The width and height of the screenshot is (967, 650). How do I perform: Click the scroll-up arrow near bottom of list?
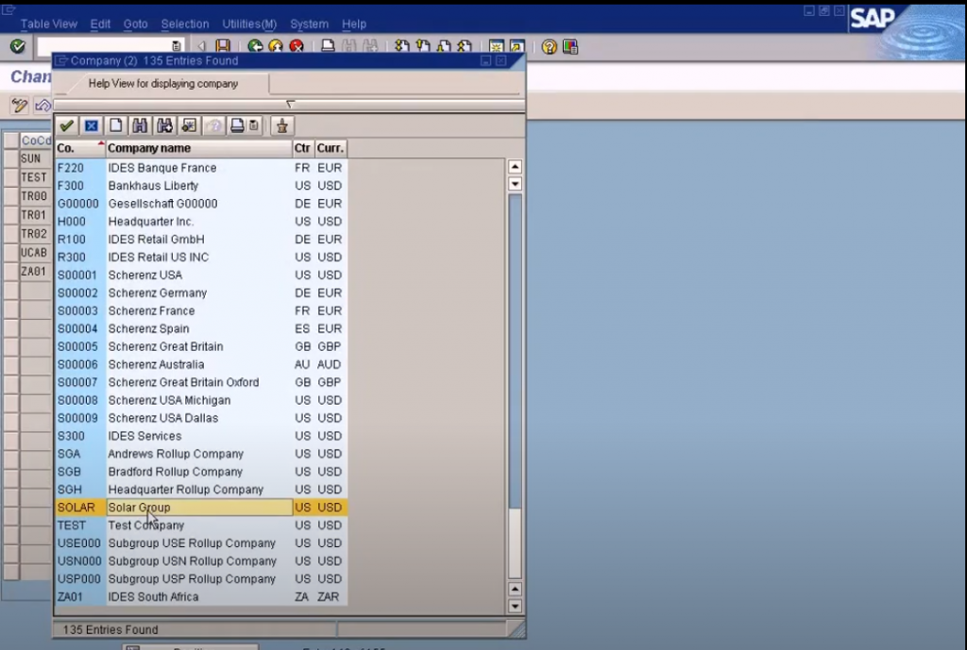[x=515, y=589]
